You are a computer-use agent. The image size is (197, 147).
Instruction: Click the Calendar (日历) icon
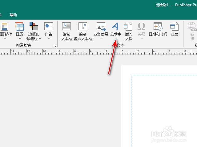coord(19,26)
